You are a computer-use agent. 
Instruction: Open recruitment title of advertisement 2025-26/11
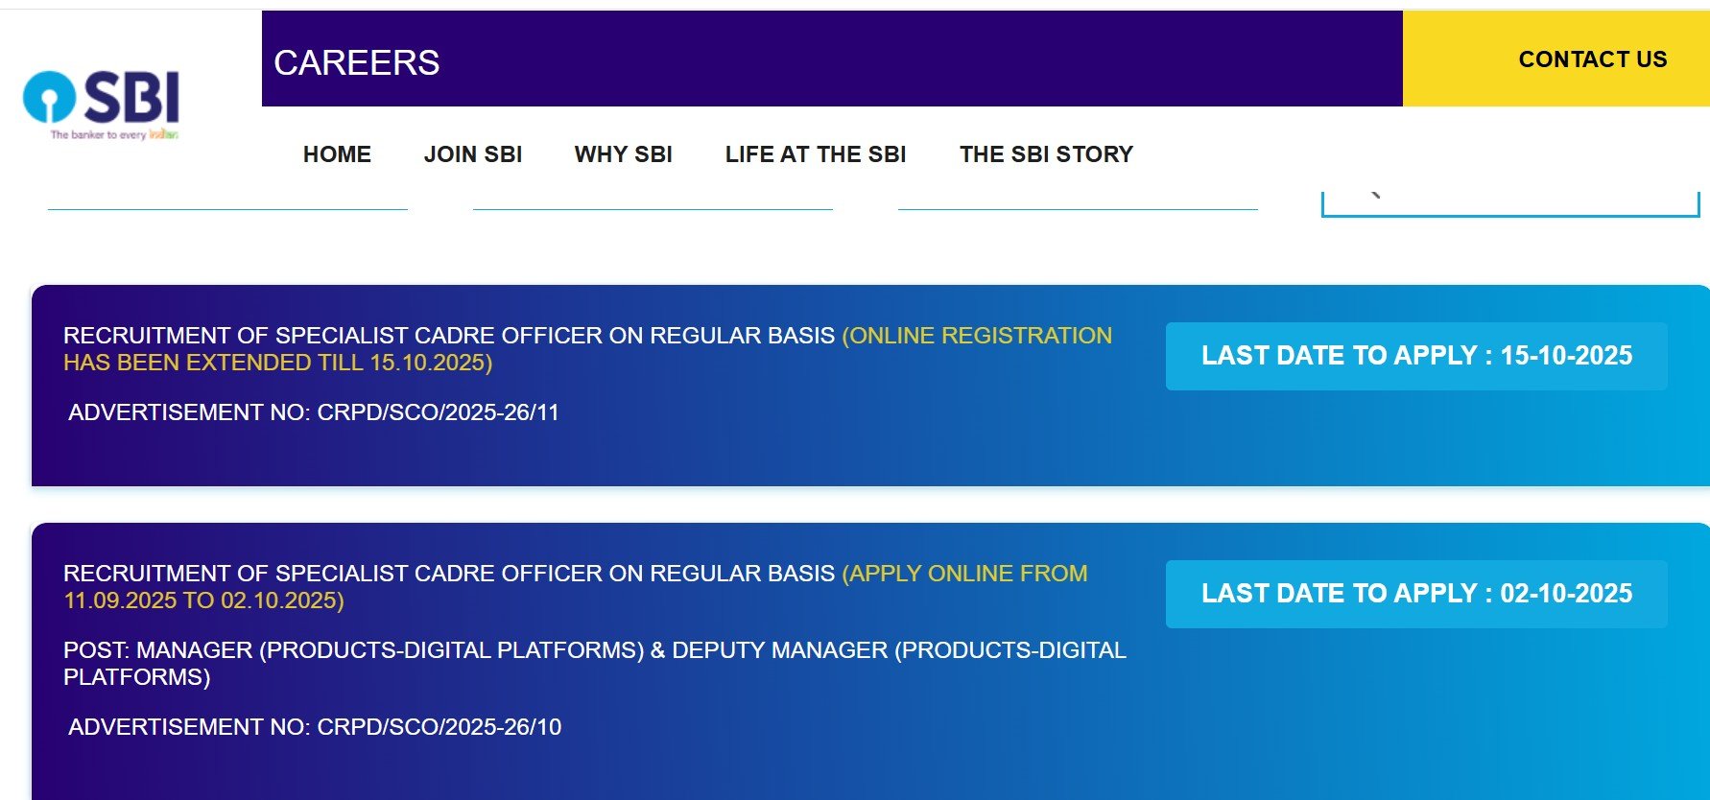click(449, 336)
